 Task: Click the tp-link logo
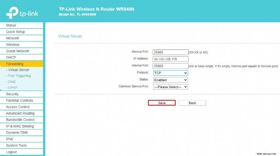pyautogui.click(x=22, y=13)
